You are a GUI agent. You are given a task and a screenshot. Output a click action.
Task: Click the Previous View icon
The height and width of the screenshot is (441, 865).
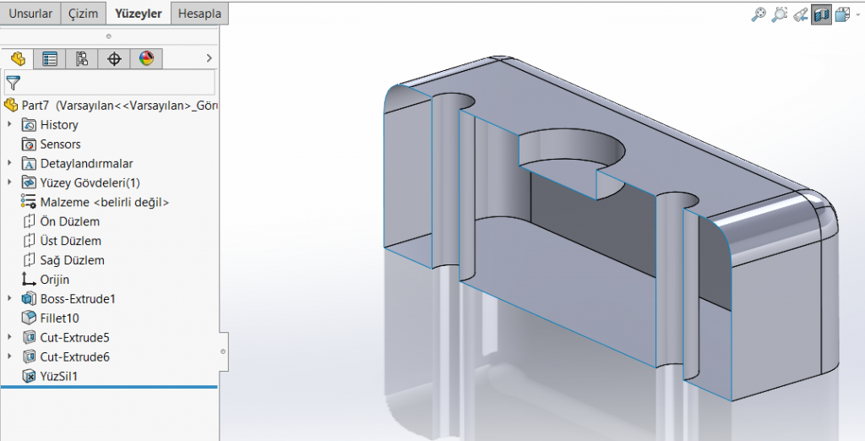click(x=801, y=14)
